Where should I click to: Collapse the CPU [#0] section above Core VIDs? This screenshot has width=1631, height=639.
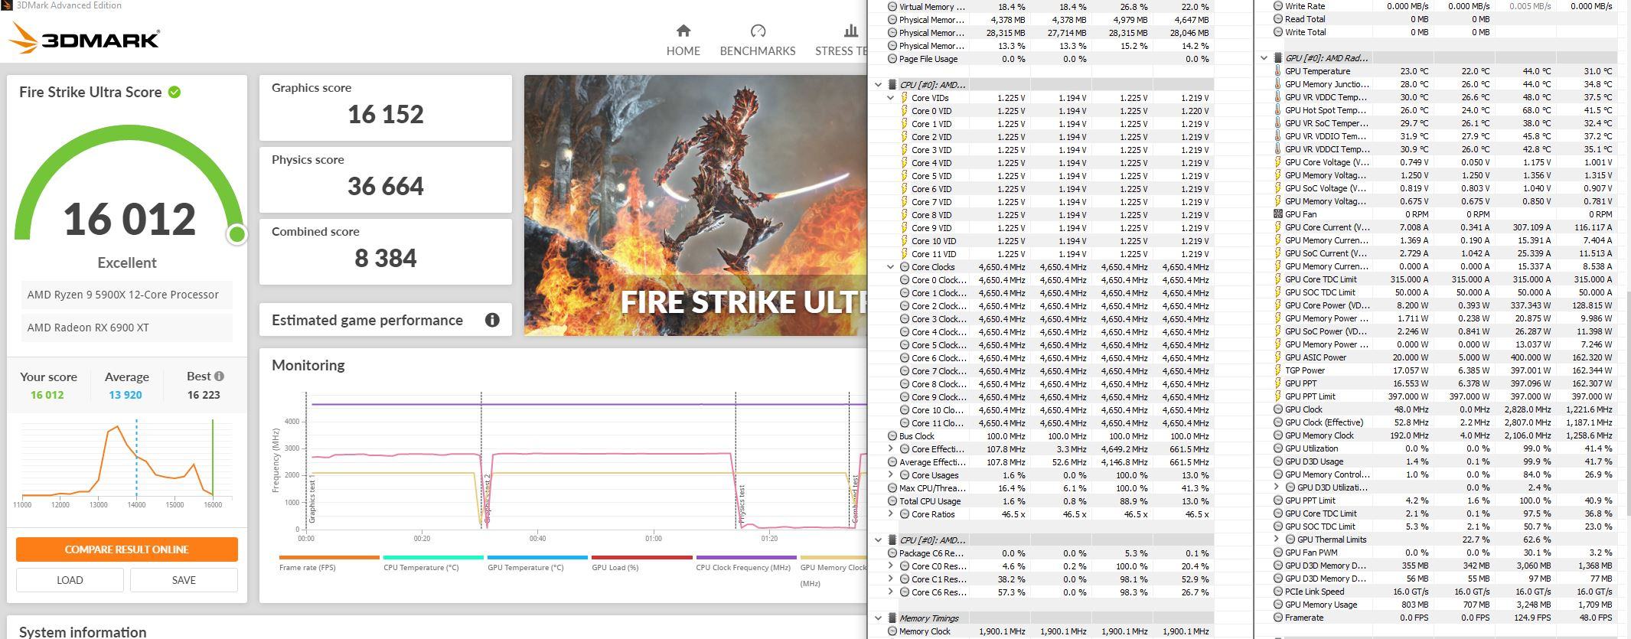point(878,85)
